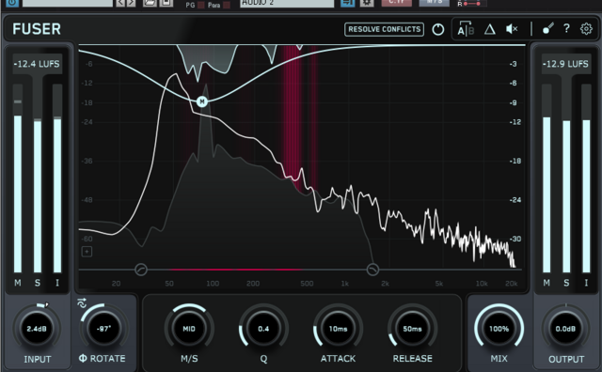Save preset with the disk icon

point(166,3)
